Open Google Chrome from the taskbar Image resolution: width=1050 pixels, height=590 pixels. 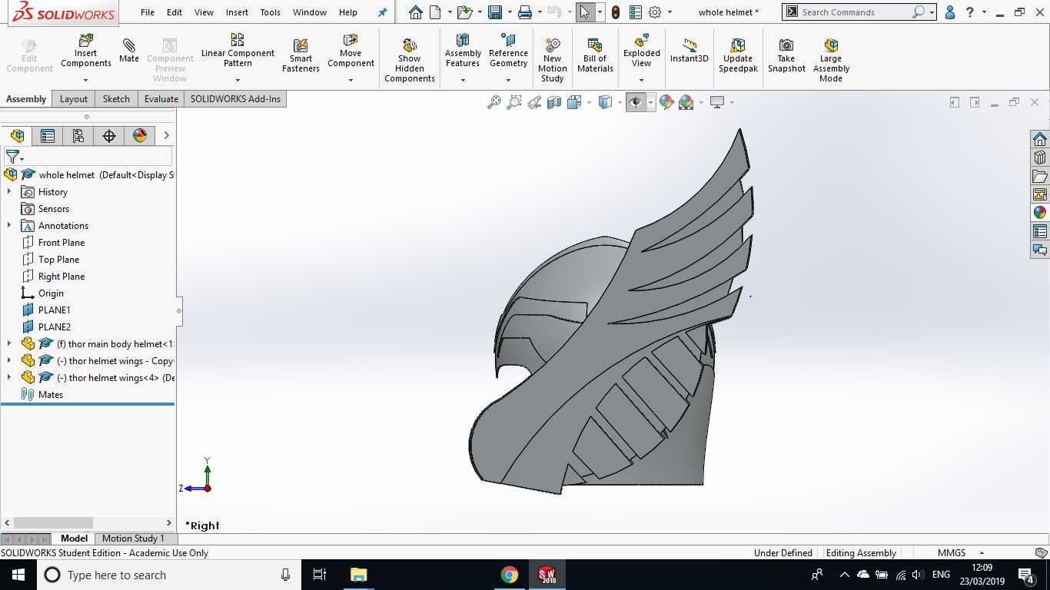click(x=509, y=575)
